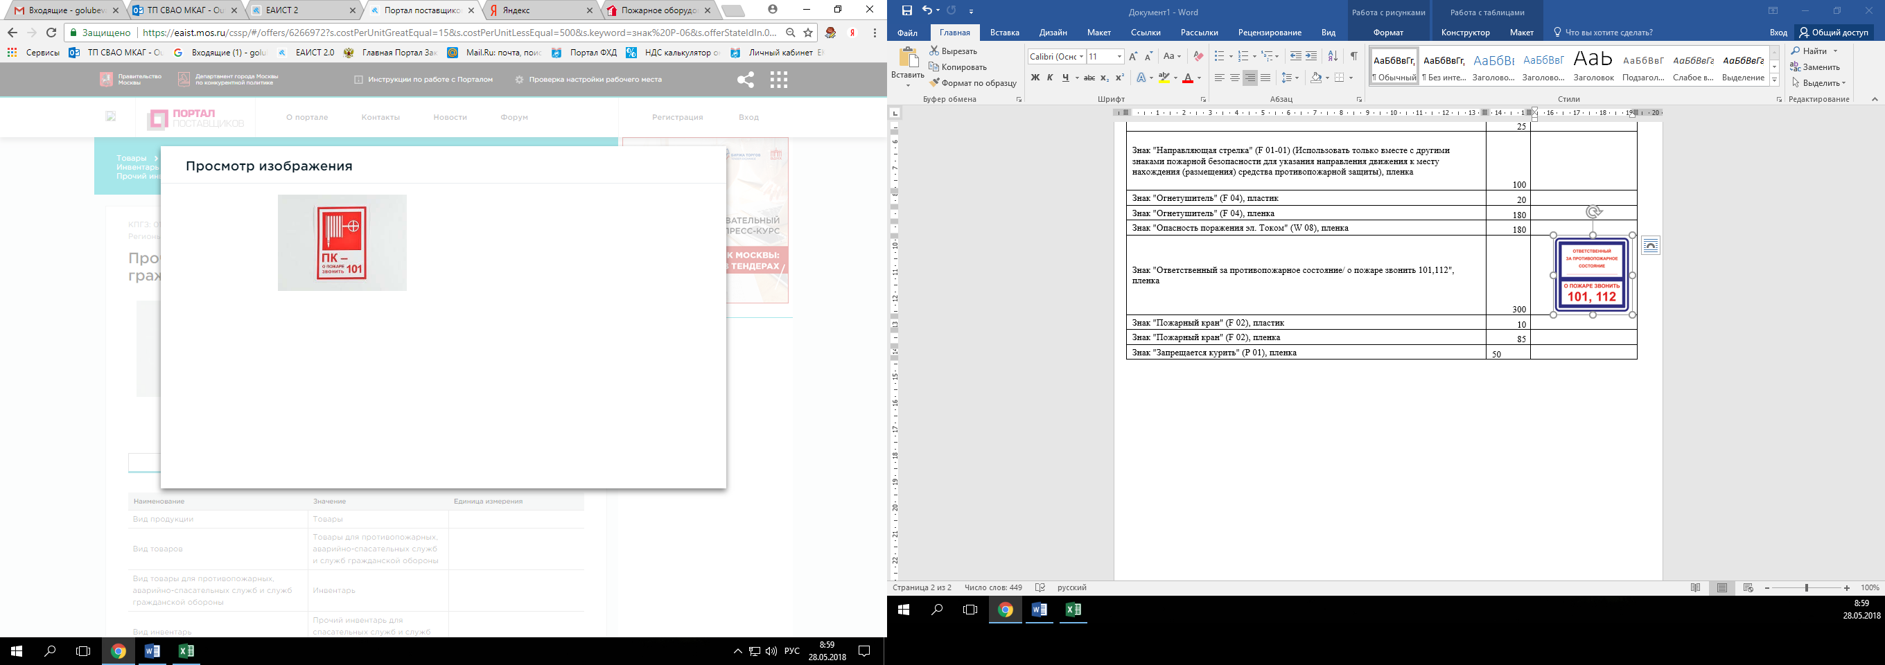Viewport: 1885px width, 665px height.
Task: Open the Вставка ribbon tab
Action: click(x=1005, y=32)
